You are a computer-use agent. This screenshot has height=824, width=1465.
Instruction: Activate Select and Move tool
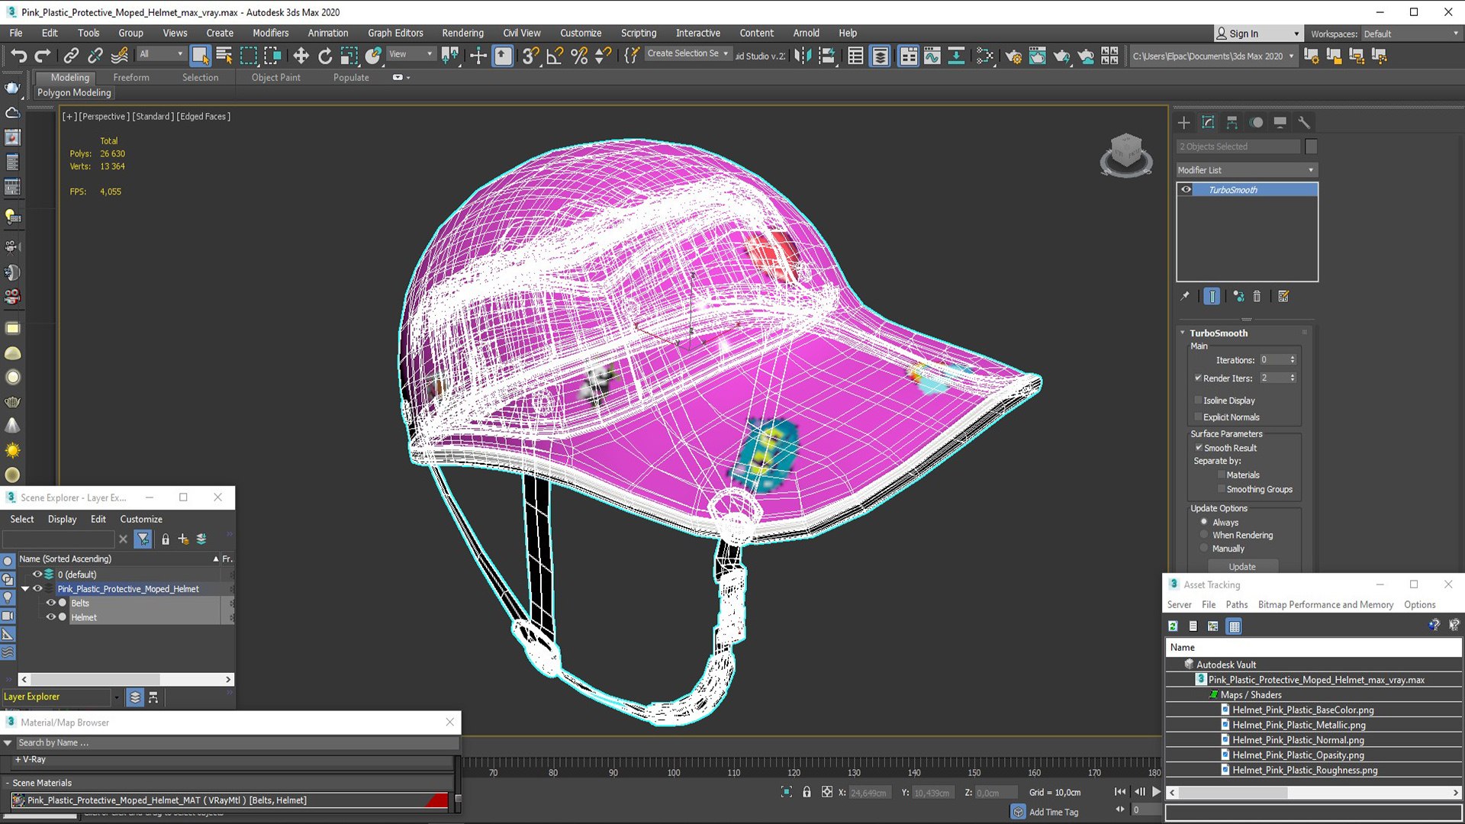point(301,56)
